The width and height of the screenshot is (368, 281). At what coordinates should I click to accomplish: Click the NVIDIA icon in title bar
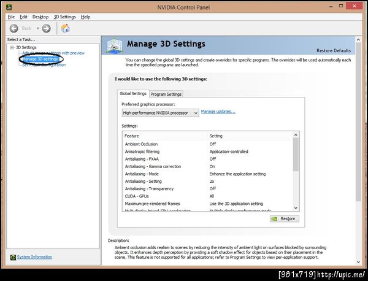point(9,7)
